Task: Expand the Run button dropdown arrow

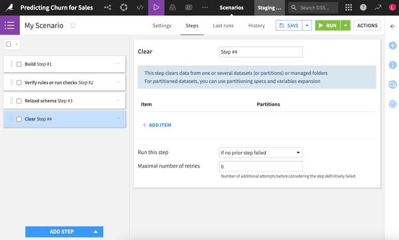Action: pyautogui.click(x=345, y=26)
